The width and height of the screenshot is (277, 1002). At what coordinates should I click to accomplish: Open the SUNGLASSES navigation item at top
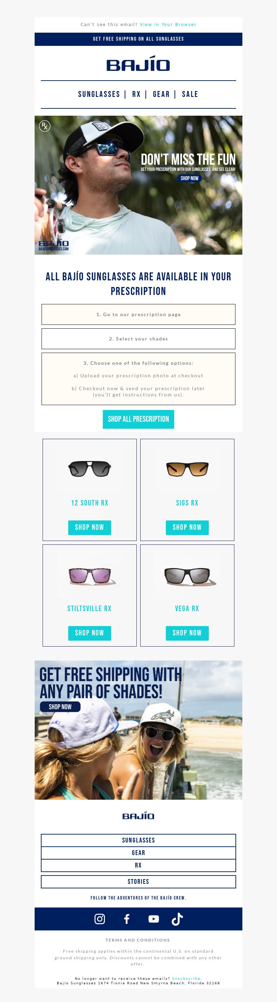(99, 94)
